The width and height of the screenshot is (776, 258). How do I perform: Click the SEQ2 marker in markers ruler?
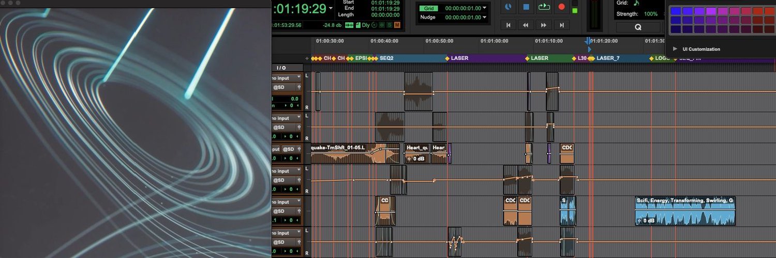386,58
